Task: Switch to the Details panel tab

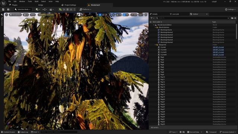Action: tap(154, 14)
